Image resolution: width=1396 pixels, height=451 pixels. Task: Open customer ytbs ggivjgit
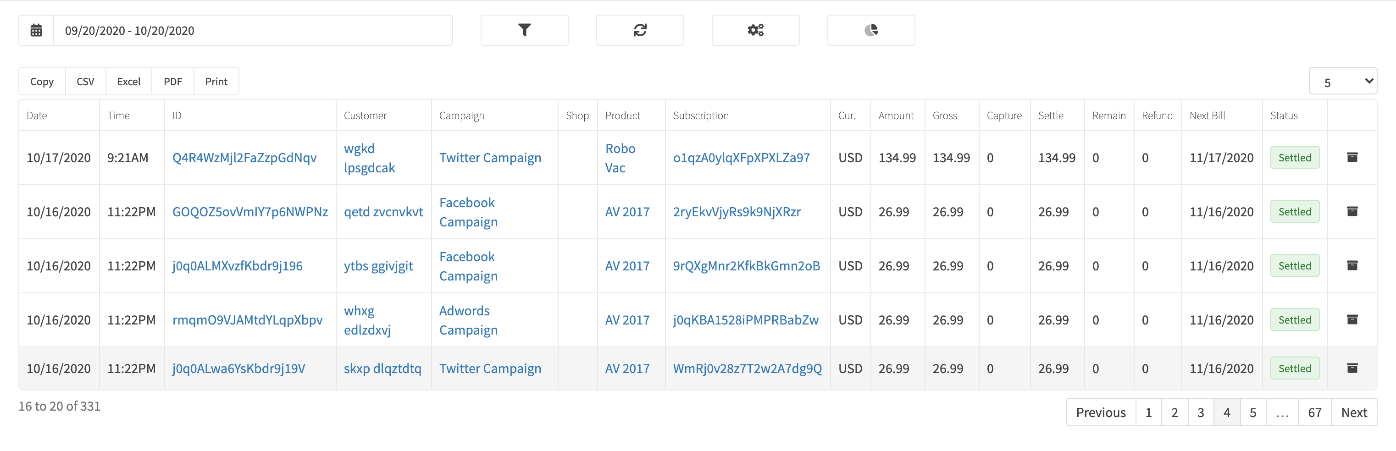coord(378,266)
